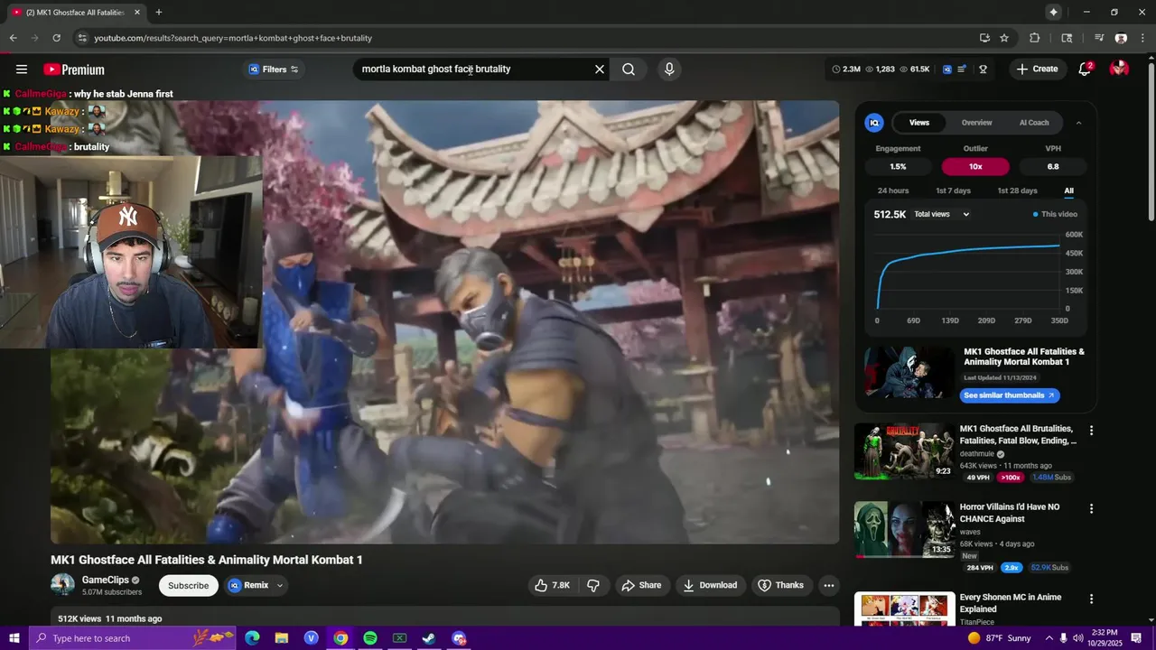Click the magnifier search button
The height and width of the screenshot is (650, 1156).
[x=629, y=70]
